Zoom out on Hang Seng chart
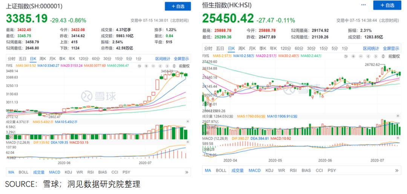Image resolution: width=407 pixels, height=194 pixels. pos(361,56)
